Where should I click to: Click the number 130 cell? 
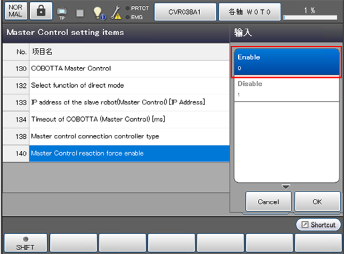tap(16, 68)
